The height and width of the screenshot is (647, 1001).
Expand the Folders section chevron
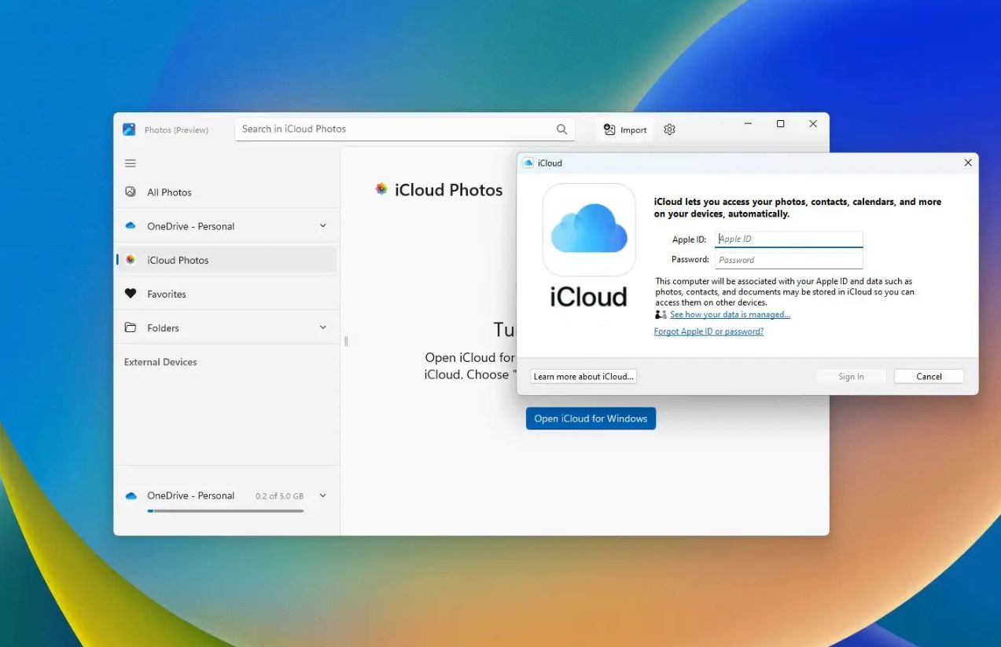322,327
